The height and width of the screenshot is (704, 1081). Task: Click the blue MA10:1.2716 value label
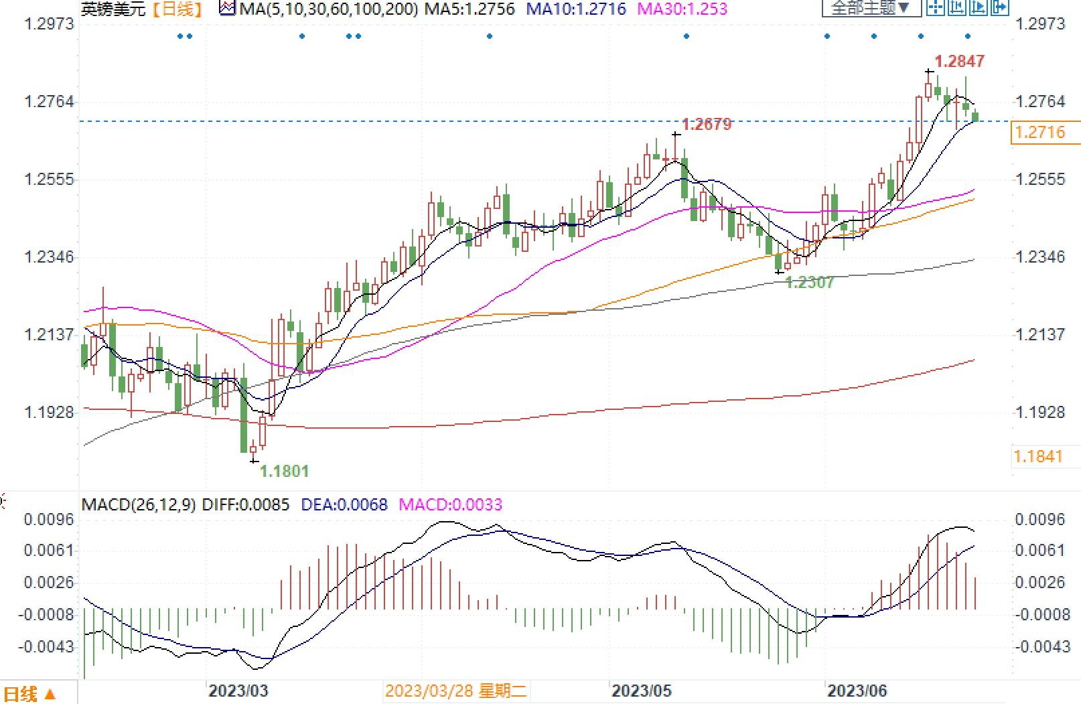576,9
